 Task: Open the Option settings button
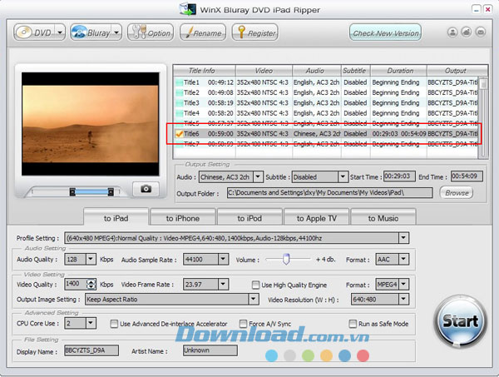(151, 32)
